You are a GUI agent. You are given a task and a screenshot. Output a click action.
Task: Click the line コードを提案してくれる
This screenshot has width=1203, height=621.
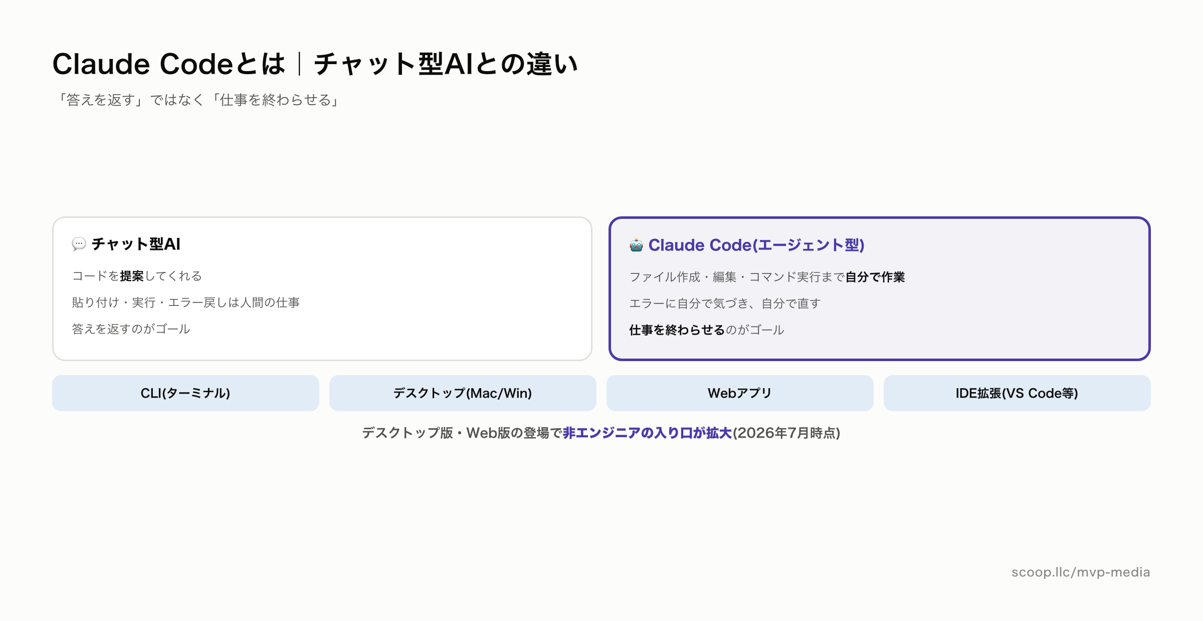pyautogui.click(x=137, y=276)
